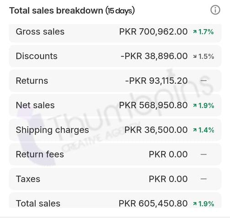Select the Net sales row label
The height and width of the screenshot is (218, 230).
35,105
